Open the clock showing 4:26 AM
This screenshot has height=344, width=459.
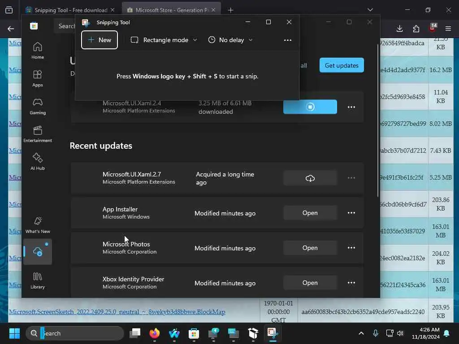pos(426,333)
